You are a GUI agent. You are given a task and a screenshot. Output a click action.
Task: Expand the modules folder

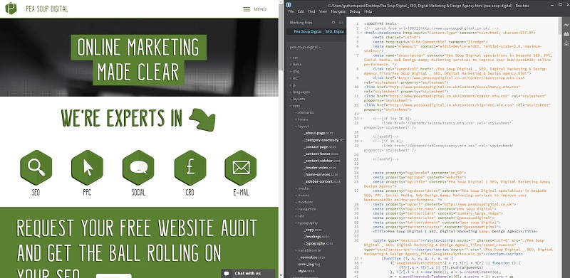tap(305, 202)
